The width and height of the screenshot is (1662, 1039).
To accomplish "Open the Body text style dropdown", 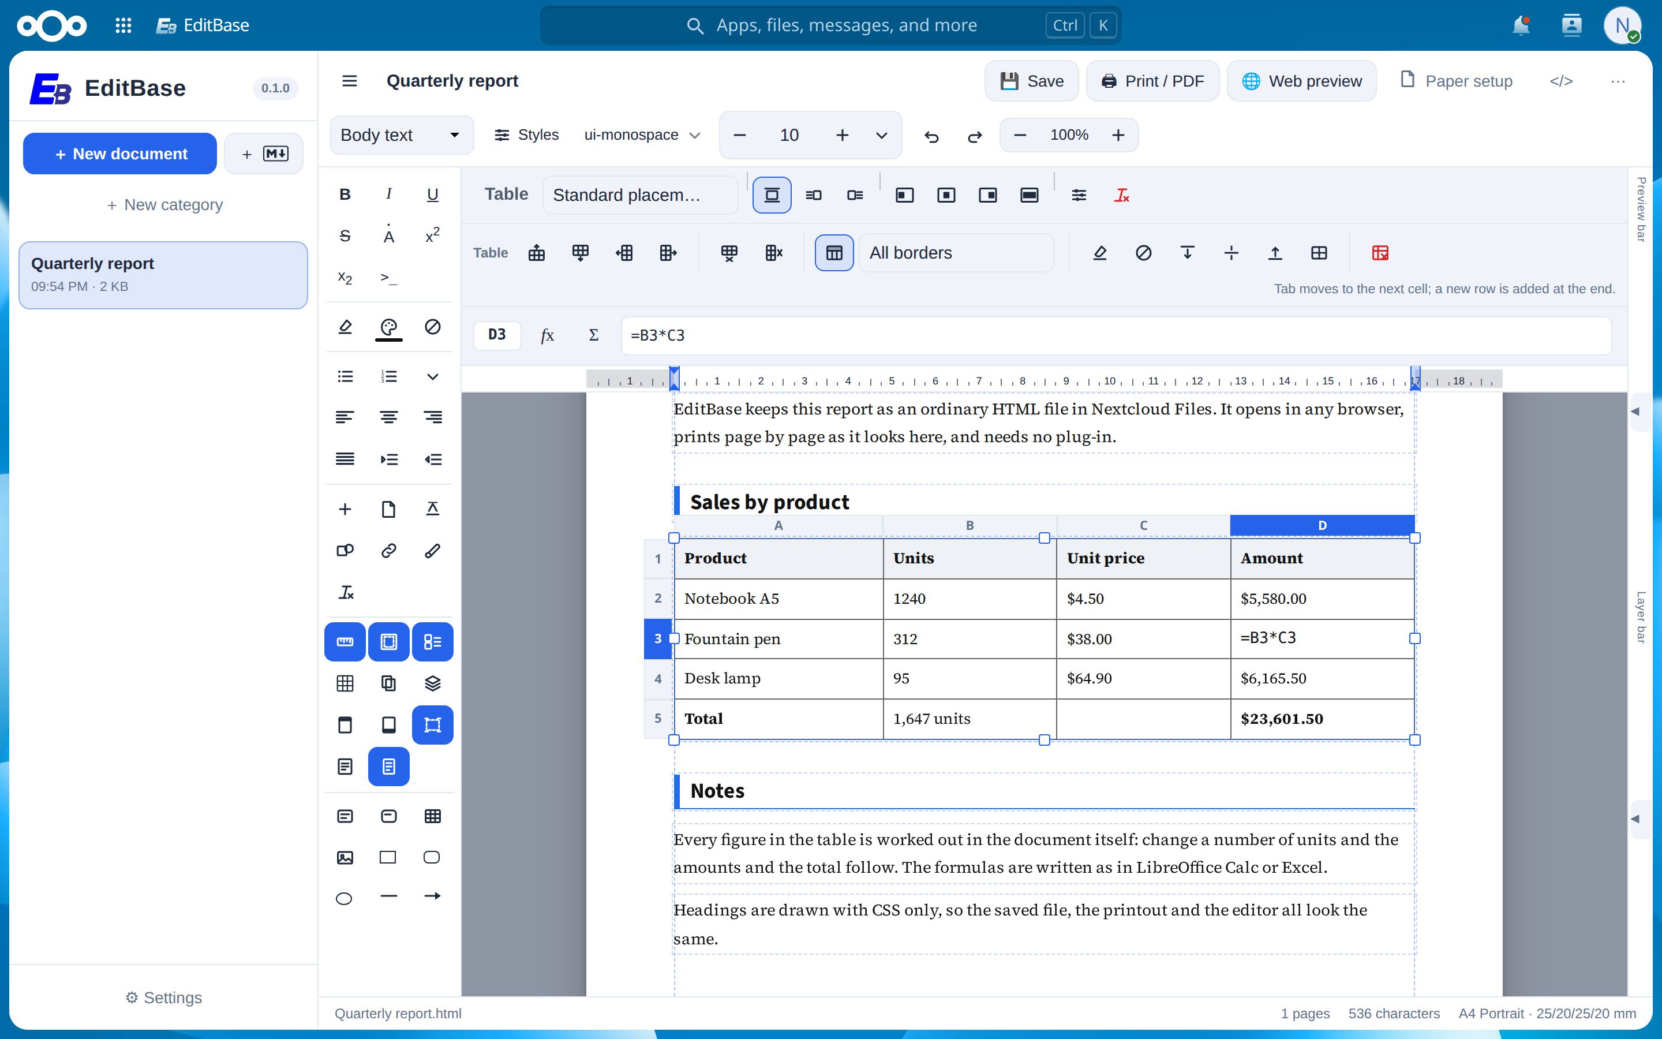I will [x=402, y=134].
